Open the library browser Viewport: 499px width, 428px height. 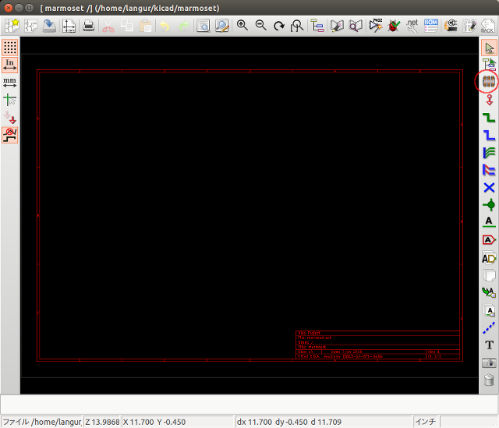click(356, 26)
